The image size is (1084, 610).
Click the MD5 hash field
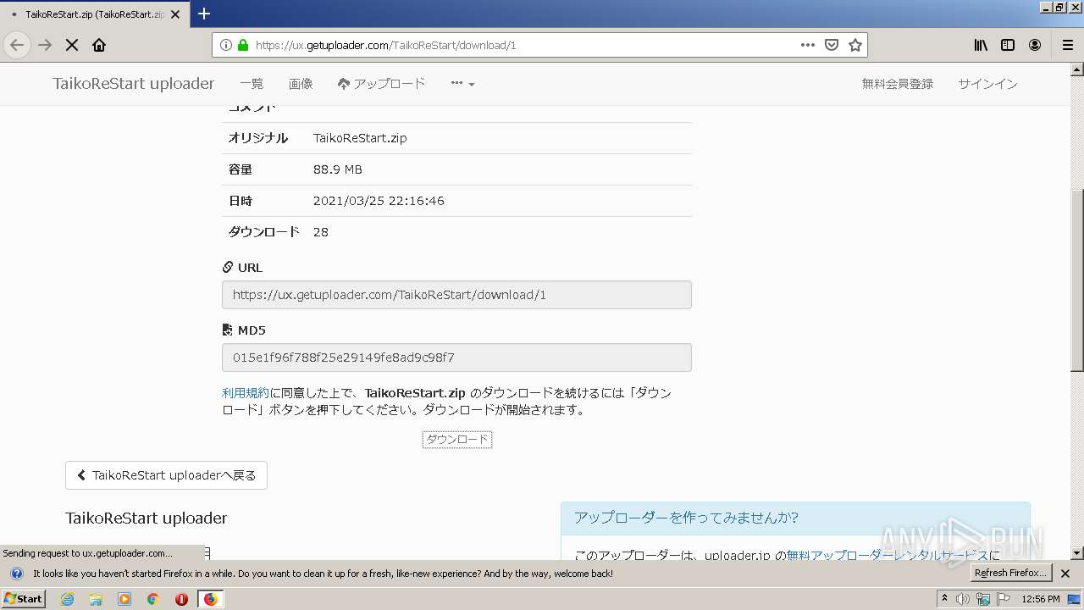(x=456, y=358)
